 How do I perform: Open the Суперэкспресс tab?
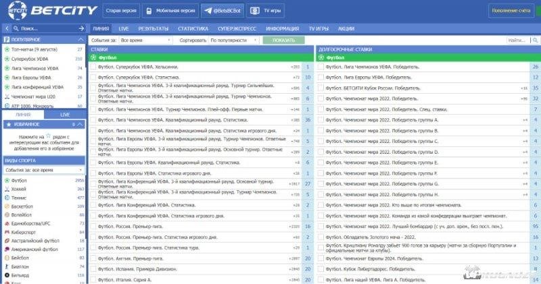237,28
